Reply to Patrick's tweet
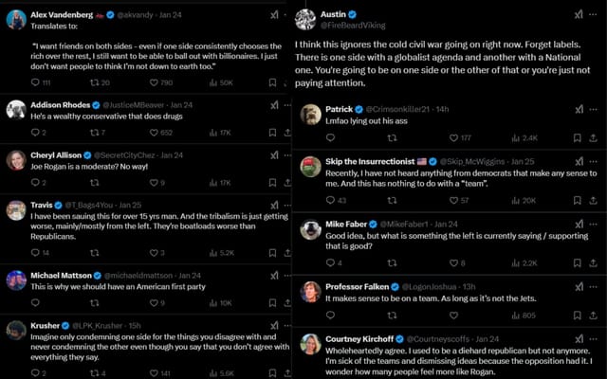 tap(331, 138)
